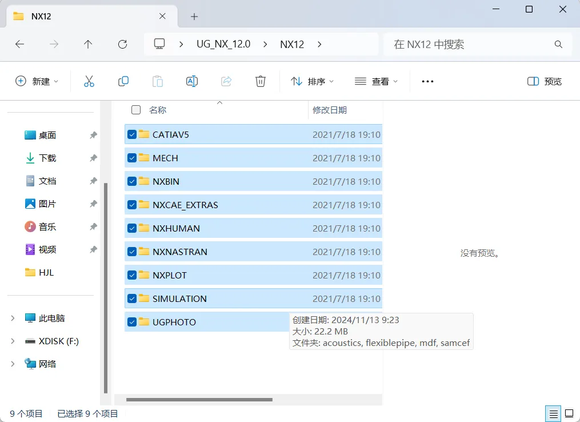
Task: Go up one folder level
Action: click(88, 45)
